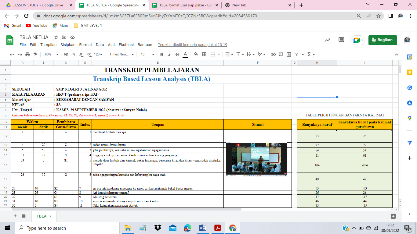
Task: Insert link using the toolbar icon
Action: click(x=273, y=54)
